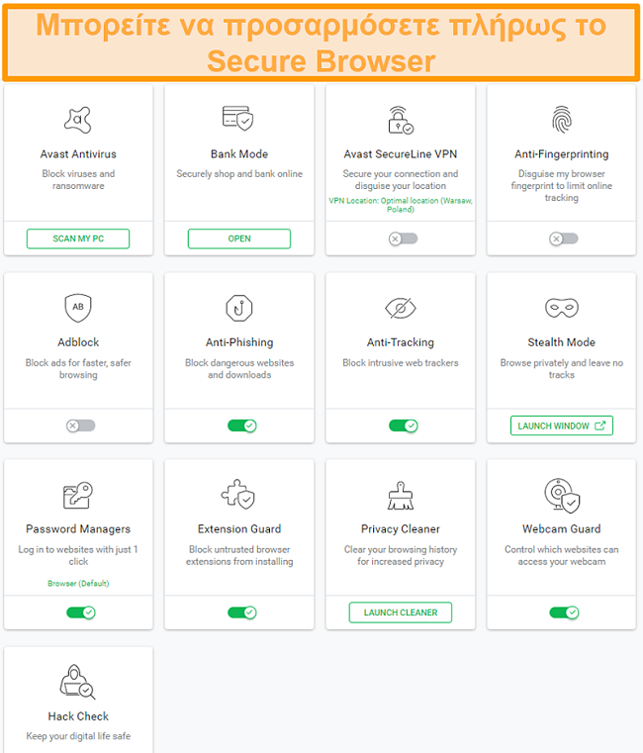Switch off the Webcam Guard toggle
The height and width of the screenshot is (753, 643).
(x=564, y=612)
